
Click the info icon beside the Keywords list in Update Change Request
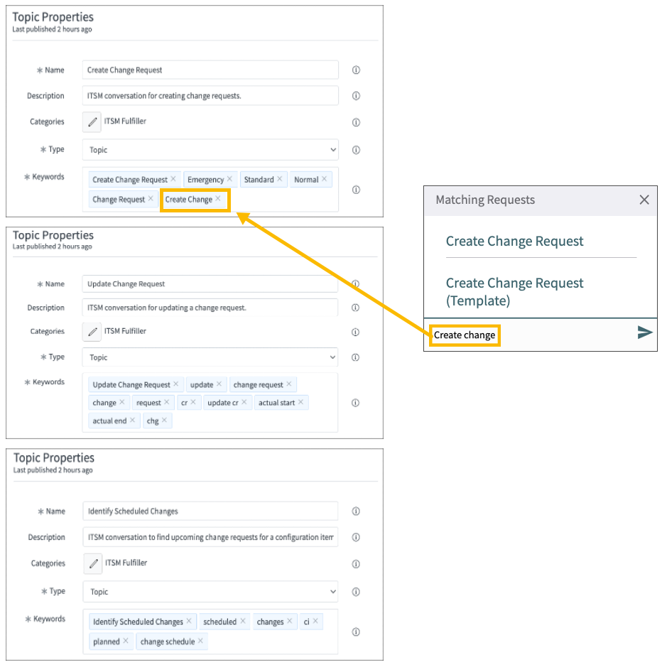[x=356, y=402]
